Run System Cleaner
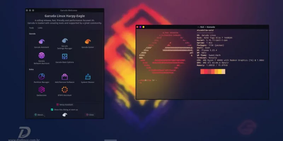Viewport: 283px width, 141px height. pos(87,78)
